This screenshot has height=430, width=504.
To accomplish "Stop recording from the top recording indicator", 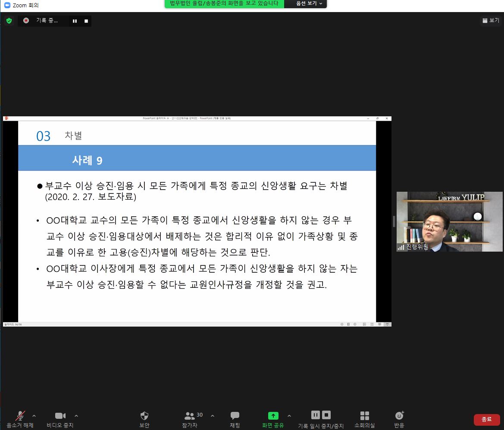I will (86, 21).
